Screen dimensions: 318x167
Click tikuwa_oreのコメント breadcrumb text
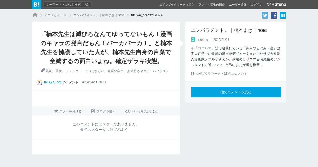tap(147, 15)
